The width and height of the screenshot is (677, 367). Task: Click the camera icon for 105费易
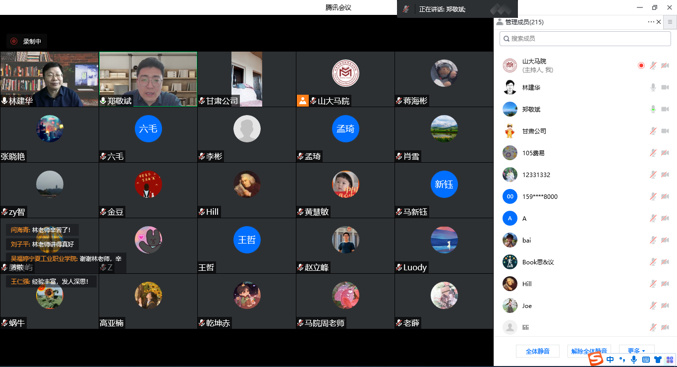(x=665, y=153)
